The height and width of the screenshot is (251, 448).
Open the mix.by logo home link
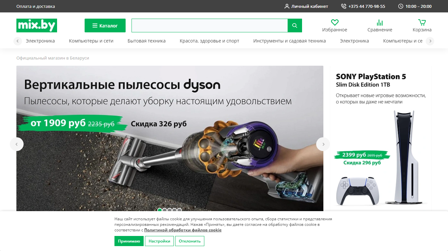37,25
